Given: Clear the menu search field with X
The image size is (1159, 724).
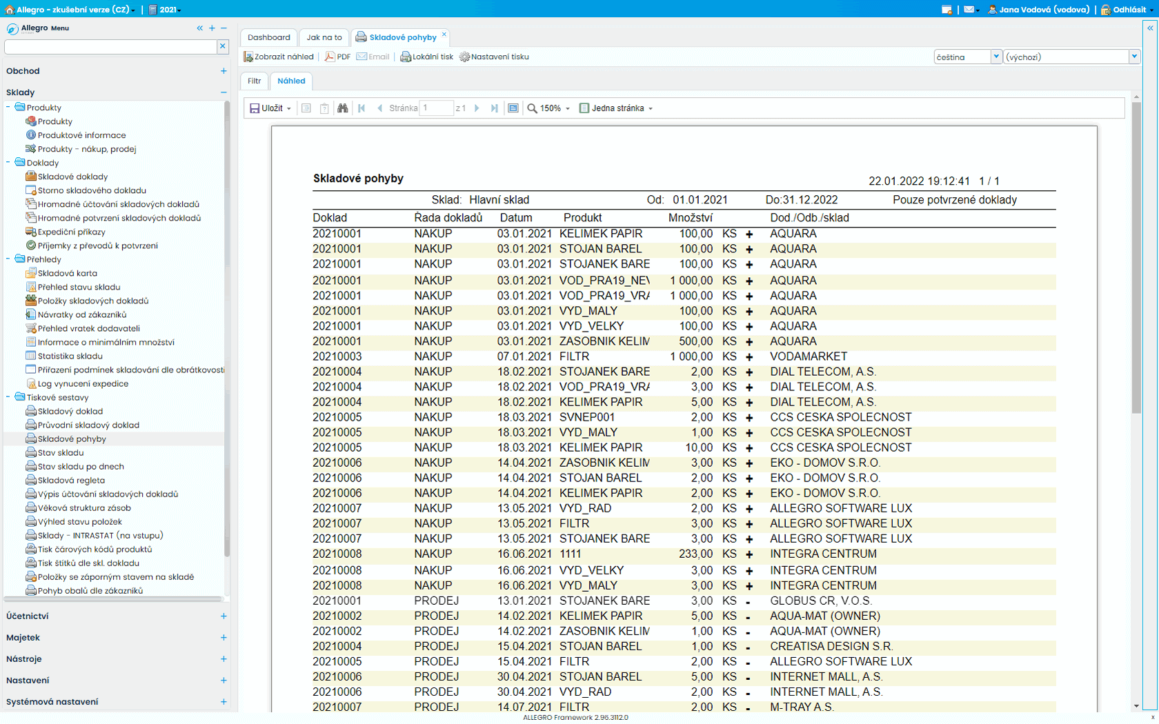Looking at the screenshot, I should (222, 46).
